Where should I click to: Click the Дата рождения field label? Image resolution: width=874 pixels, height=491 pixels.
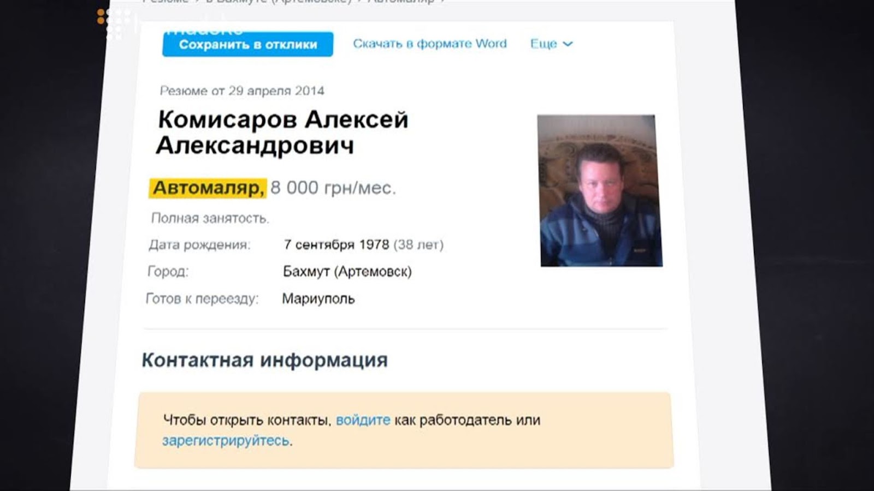pyautogui.click(x=199, y=245)
